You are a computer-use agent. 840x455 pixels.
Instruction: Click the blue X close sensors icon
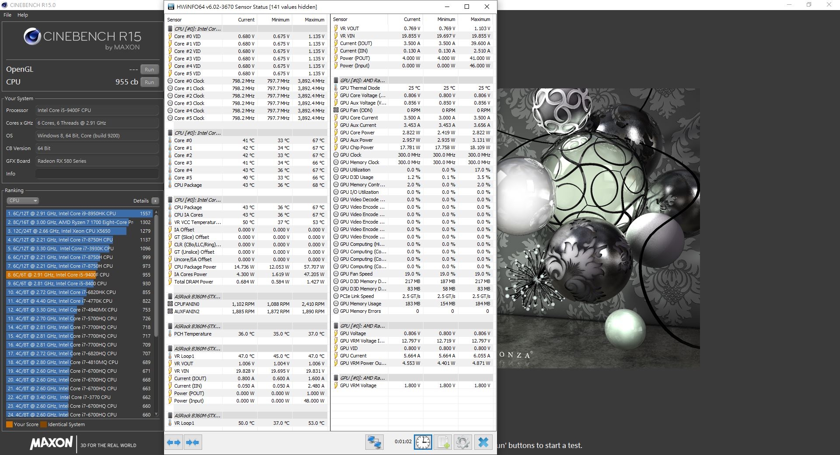tap(483, 442)
